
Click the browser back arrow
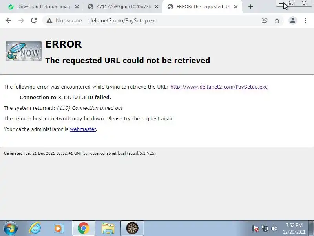coord(9,20)
